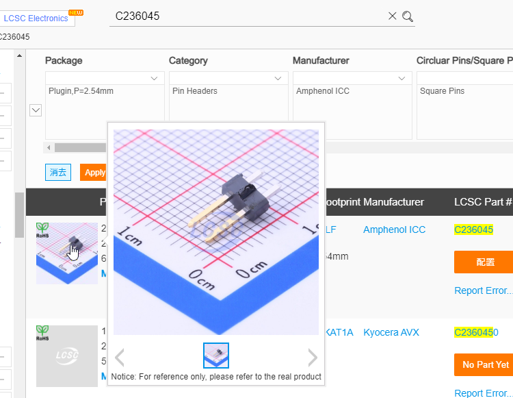This screenshot has width=513, height=398.
Task: Show previous image with left arrow
Action: click(120, 358)
